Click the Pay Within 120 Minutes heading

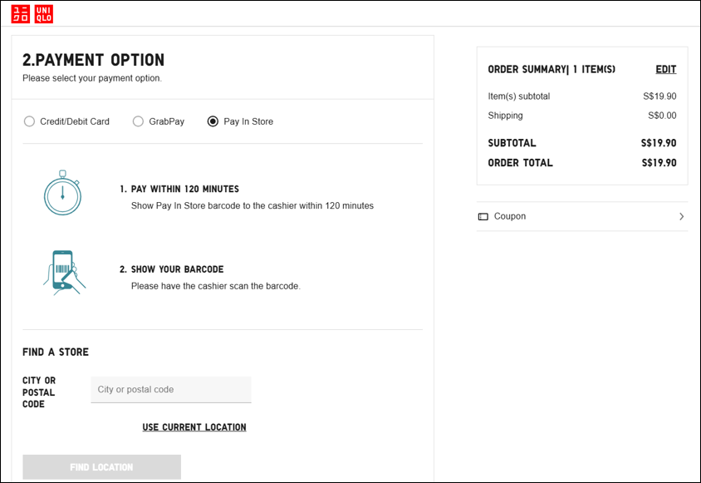point(184,189)
